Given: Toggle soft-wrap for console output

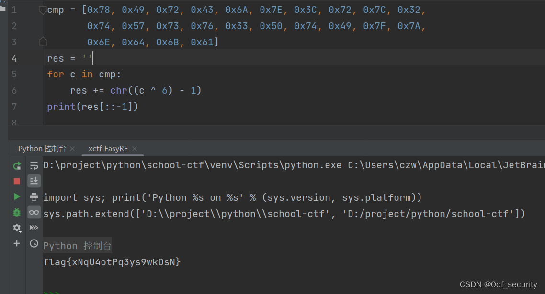Looking at the screenshot, I should (x=34, y=165).
